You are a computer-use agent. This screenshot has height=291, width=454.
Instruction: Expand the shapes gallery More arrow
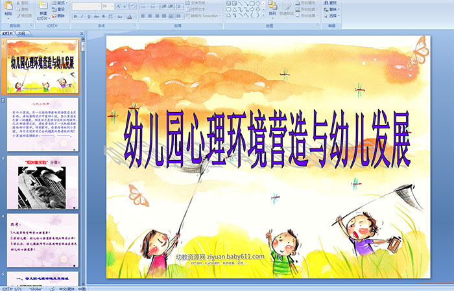coord(263,15)
